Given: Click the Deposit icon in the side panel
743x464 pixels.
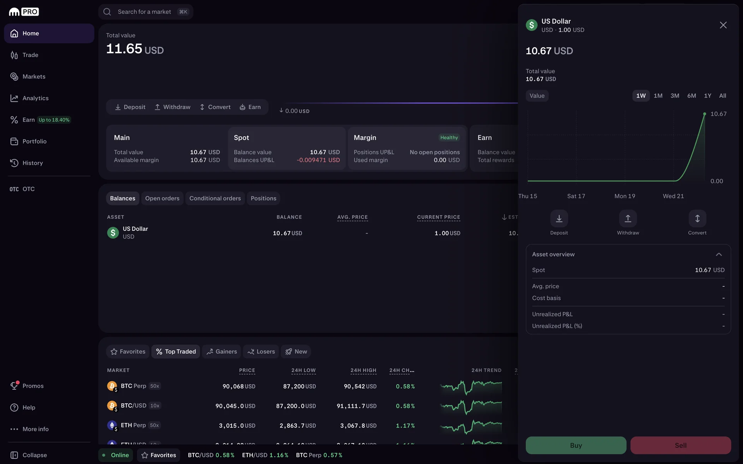Looking at the screenshot, I should (x=559, y=219).
